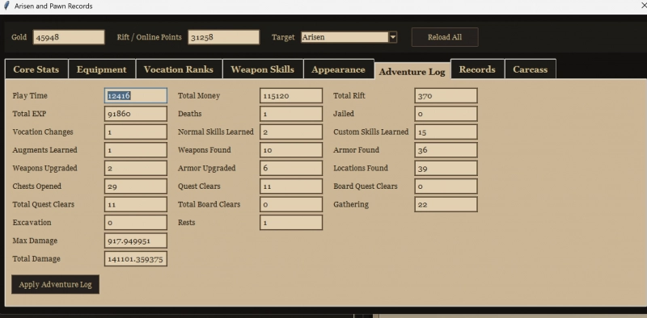The width and height of the screenshot is (647, 318).
Task: Click the Rift / Online Points field
Action: 224,37
